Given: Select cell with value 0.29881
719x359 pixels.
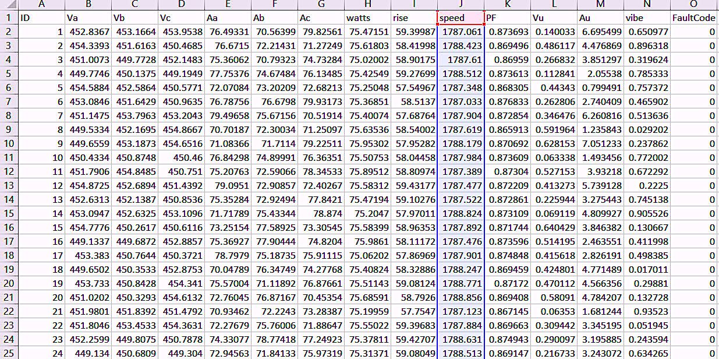Looking at the screenshot, I should (x=647, y=283).
